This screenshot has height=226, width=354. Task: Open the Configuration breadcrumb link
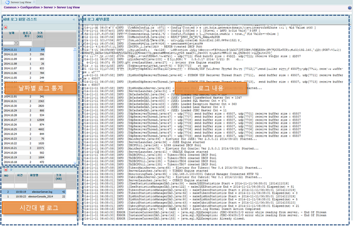pyautogui.click(x=30, y=7)
